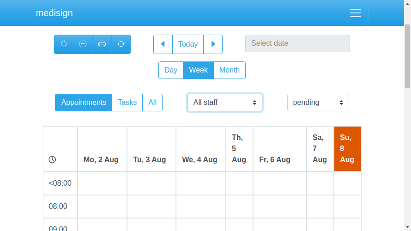Select the Appointments tab
Image resolution: width=411 pixels, height=231 pixels.
point(84,103)
